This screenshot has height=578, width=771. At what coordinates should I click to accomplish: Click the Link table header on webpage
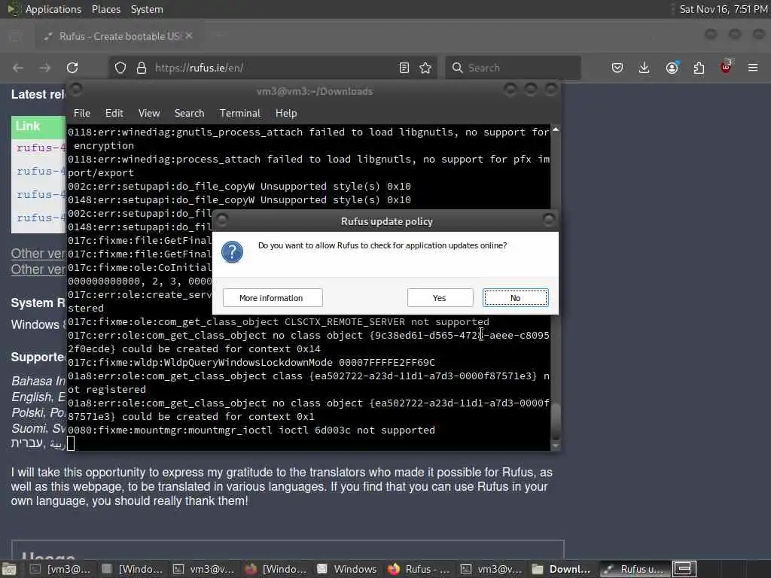click(x=38, y=126)
